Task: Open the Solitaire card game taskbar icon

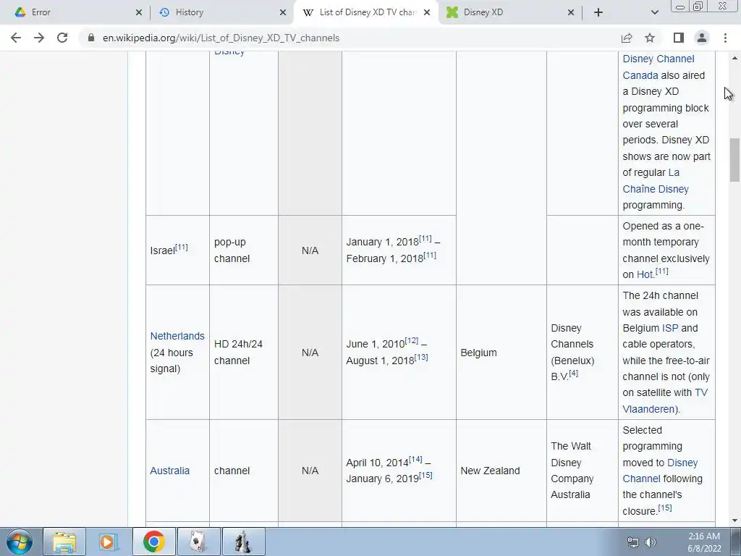Action: click(x=198, y=542)
